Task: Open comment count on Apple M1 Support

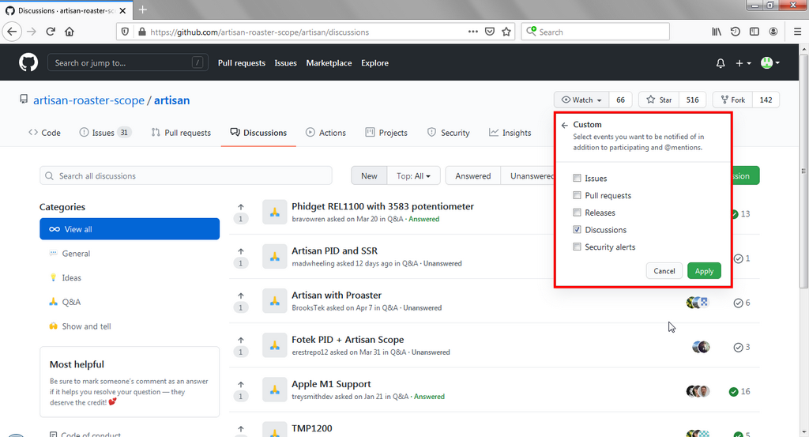Action: [739, 392]
